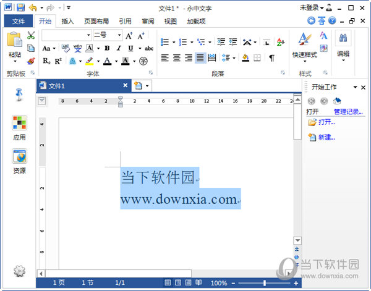Screen dimensions: 371x291
Task: Activate the format painter brush
Action: [31, 61]
